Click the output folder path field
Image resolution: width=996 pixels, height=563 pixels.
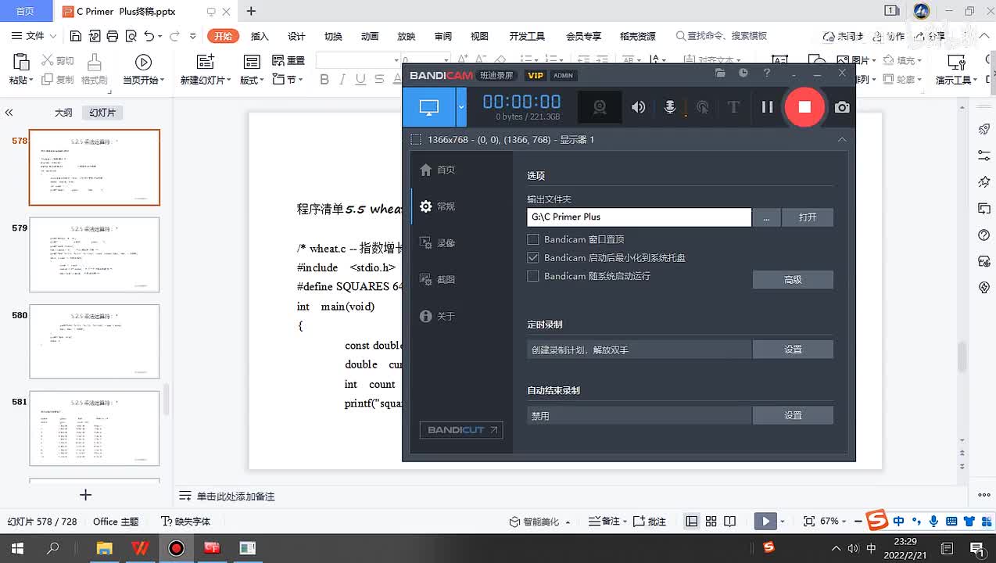pyautogui.click(x=639, y=217)
